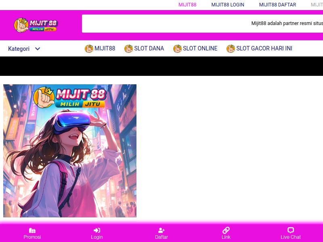Viewport: 323px width, 242px height.
Task: Click the Daftar add-user icon
Action: click(x=161, y=230)
